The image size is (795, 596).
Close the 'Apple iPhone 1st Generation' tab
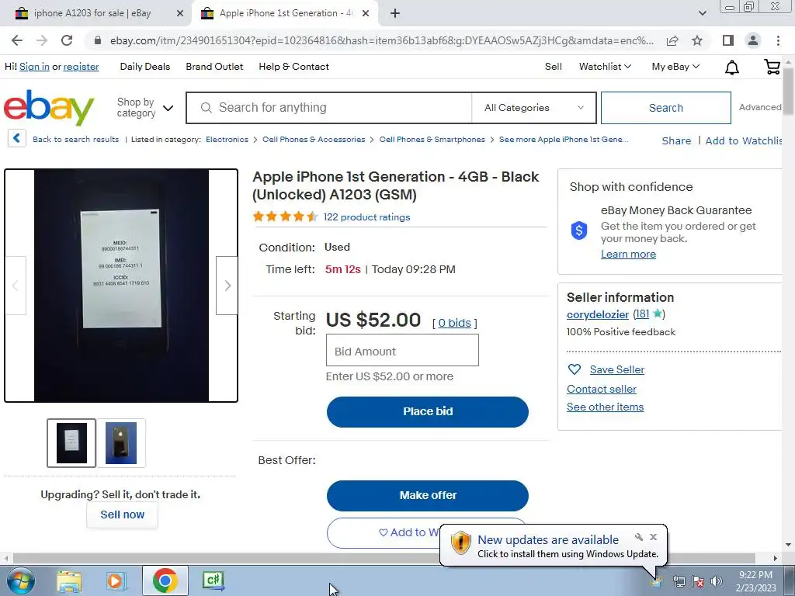366,14
